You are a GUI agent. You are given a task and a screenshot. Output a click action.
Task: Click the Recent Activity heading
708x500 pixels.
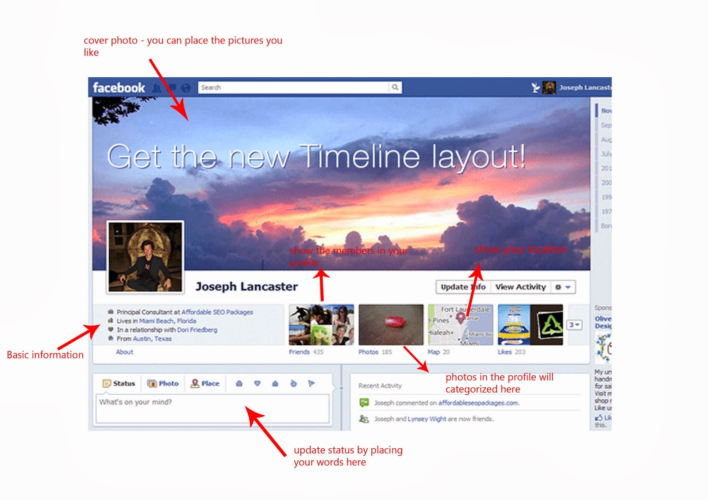380,385
